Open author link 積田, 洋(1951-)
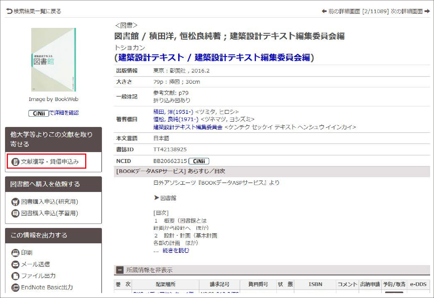 (173, 112)
